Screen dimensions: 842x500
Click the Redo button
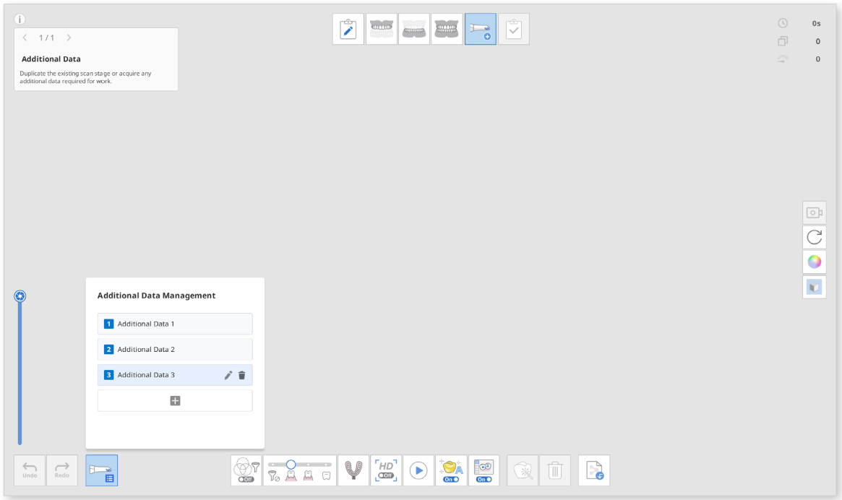pos(62,470)
